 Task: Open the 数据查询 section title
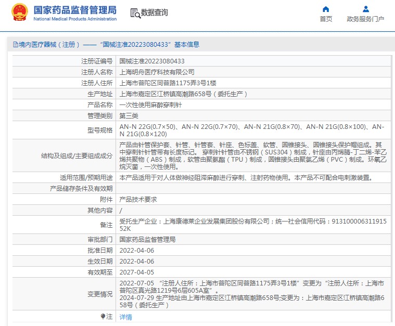pos(155,12)
